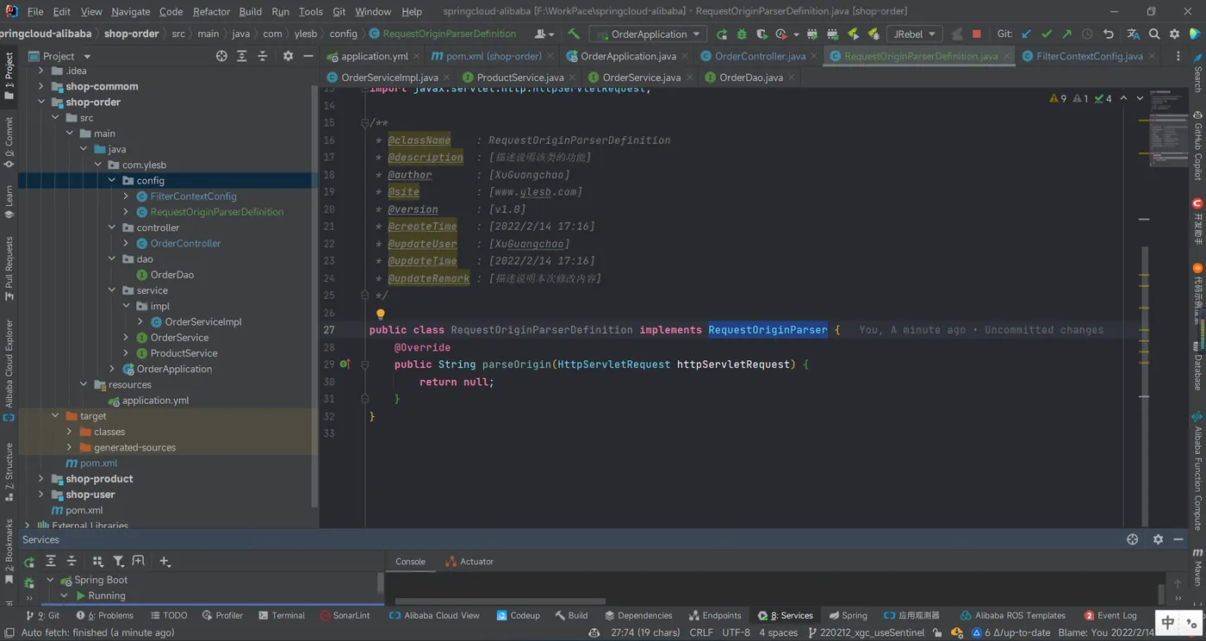Click the warnings count indicator in editor
1206x641 pixels.
point(1058,98)
